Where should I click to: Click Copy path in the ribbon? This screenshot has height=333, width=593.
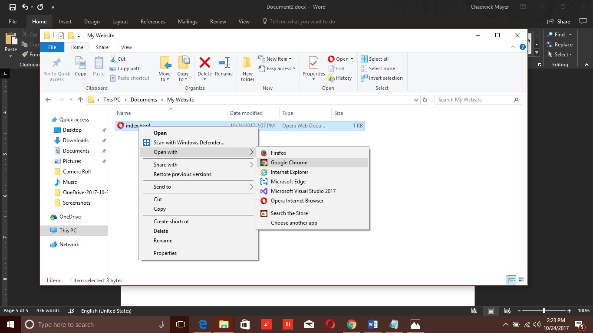[125, 69]
